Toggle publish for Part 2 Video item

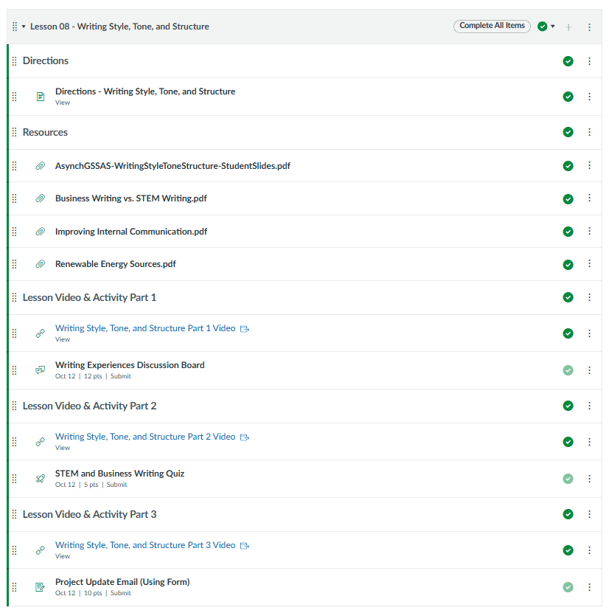568,442
